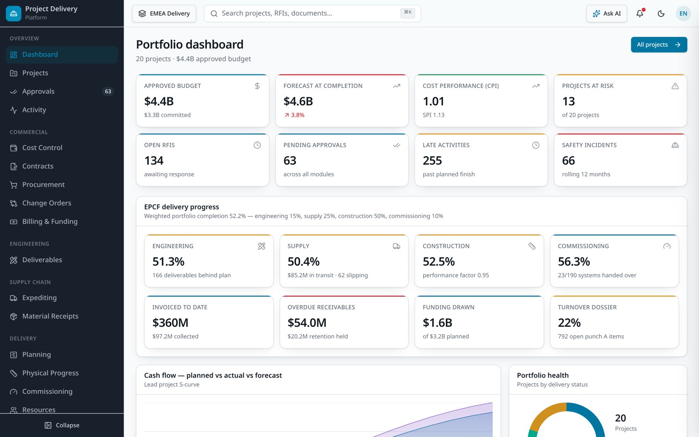Screen dimensions: 699x437
Task: Open the Ask AI assistant
Action: tap(606, 14)
